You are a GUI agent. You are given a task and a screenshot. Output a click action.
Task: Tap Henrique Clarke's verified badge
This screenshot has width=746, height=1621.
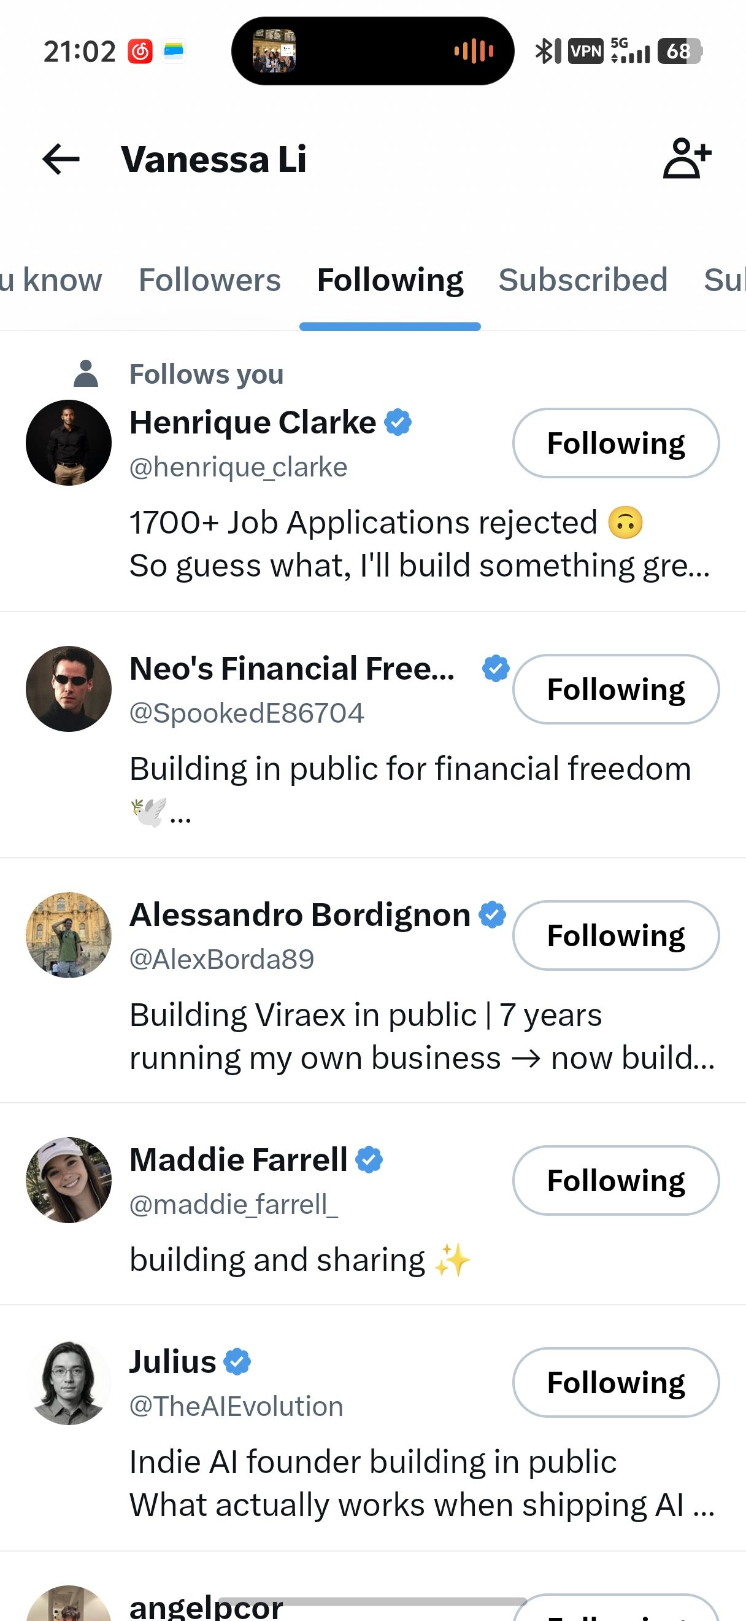point(398,422)
